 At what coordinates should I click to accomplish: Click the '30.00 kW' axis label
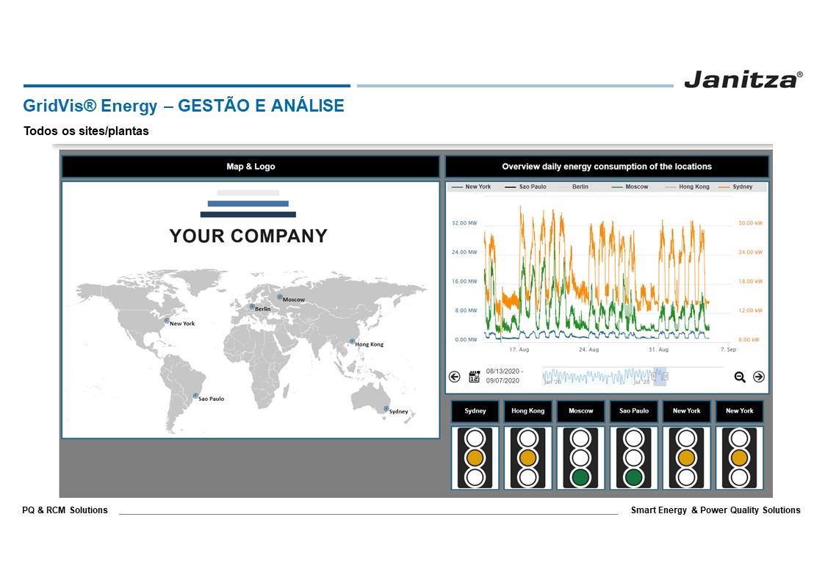tap(750, 223)
